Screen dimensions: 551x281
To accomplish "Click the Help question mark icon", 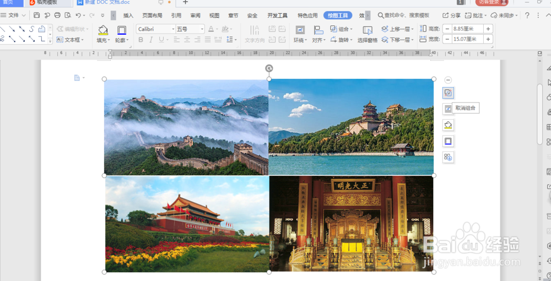I will tap(527, 15).
